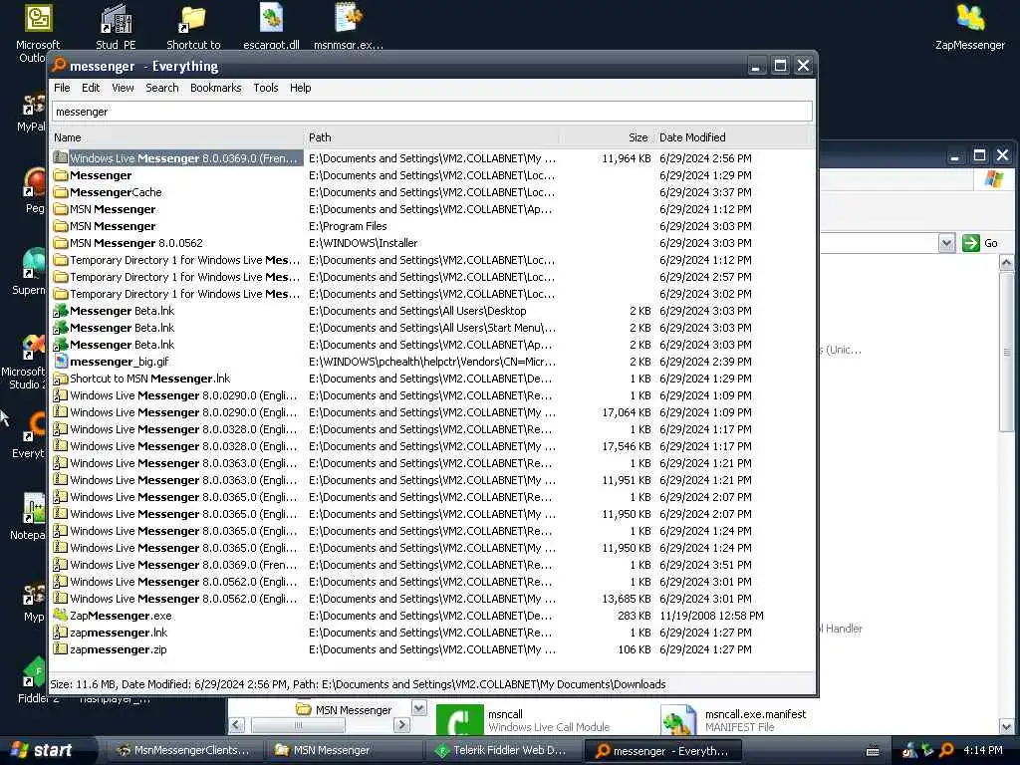Click the taskbar clock showing 4:14 PM
Screen dimensions: 1020x765
click(982, 750)
